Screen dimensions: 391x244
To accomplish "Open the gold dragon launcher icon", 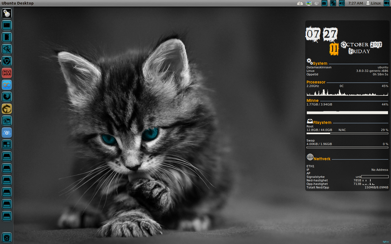I will (7, 109).
